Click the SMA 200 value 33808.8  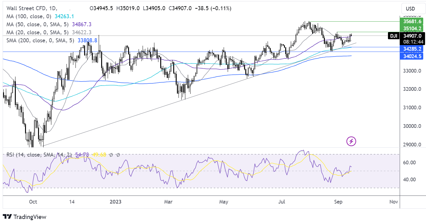tap(88, 40)
